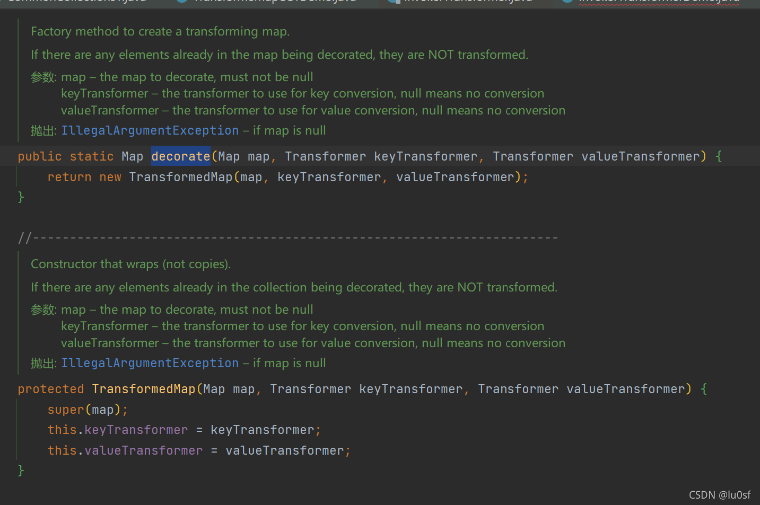Screen dimensions: 760x505
Task: Click doc line mentioning "map being decorated"
Action: pyautogui.click(x=279, y=55)
